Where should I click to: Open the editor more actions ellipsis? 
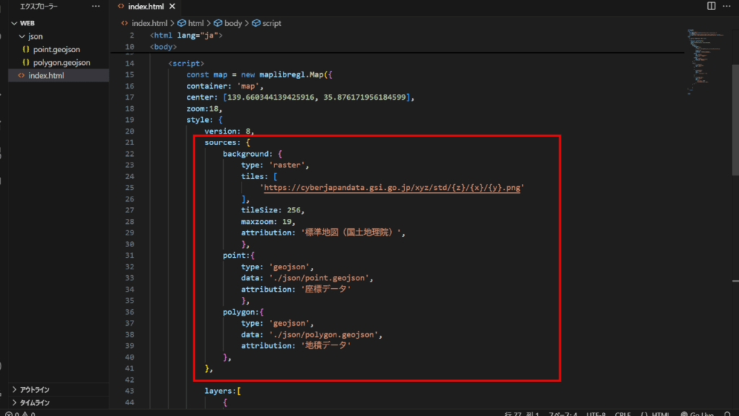(728, 6)
